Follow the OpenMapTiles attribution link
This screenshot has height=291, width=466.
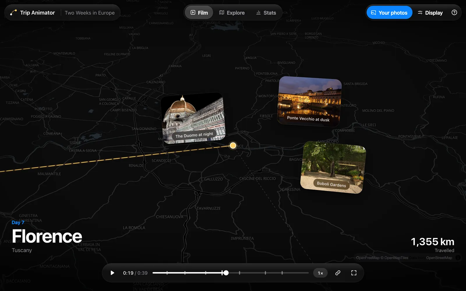[x=396, y=258]
